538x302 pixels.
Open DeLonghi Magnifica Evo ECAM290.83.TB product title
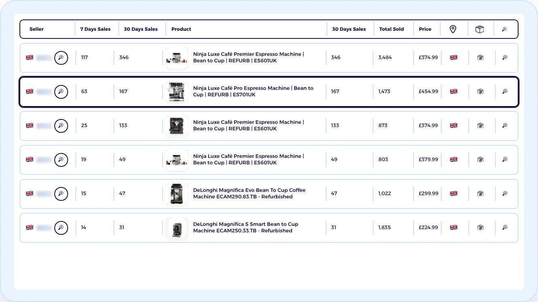click(249, 194)
